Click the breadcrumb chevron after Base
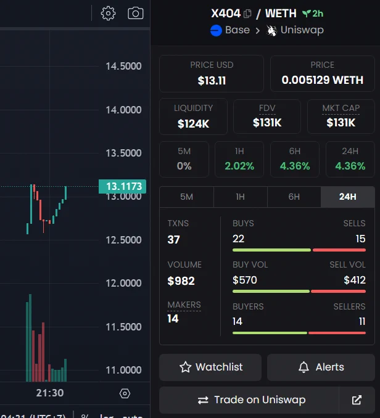The image size is (380, 418). click(x=257, y=31)
